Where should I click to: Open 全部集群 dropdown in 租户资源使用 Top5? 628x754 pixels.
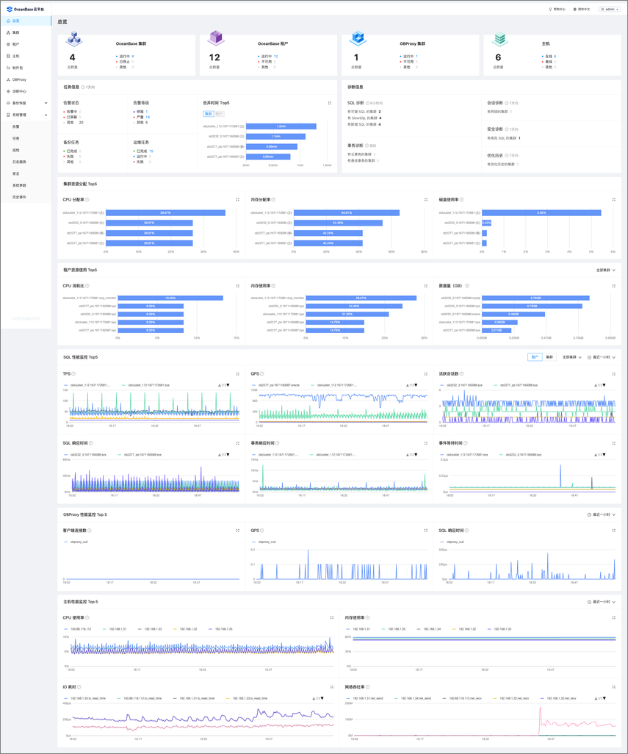[x=605, y=270]
